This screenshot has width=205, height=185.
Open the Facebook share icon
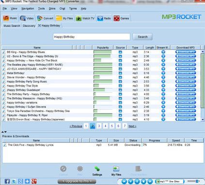tap(7, 181)
